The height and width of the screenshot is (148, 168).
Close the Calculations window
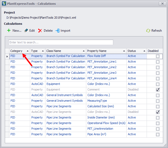tap(162, 4)
